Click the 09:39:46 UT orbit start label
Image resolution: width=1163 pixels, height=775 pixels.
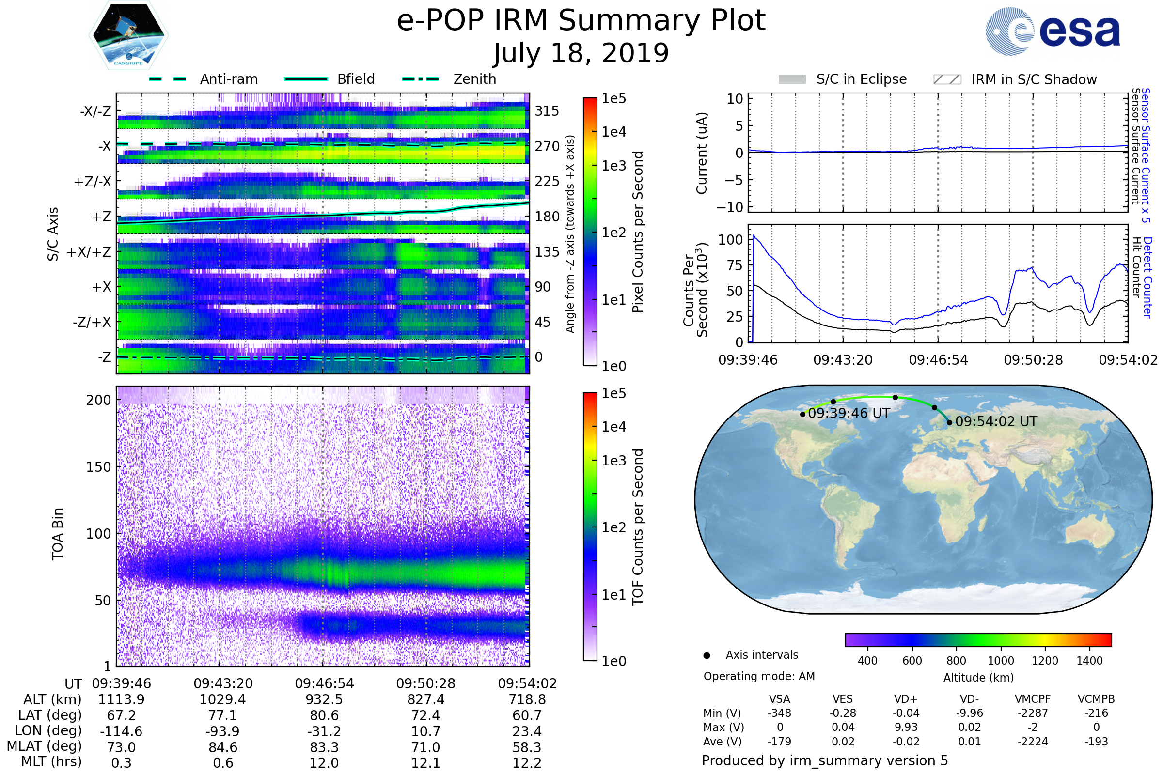pyautogui.click(x=849, y=413)
